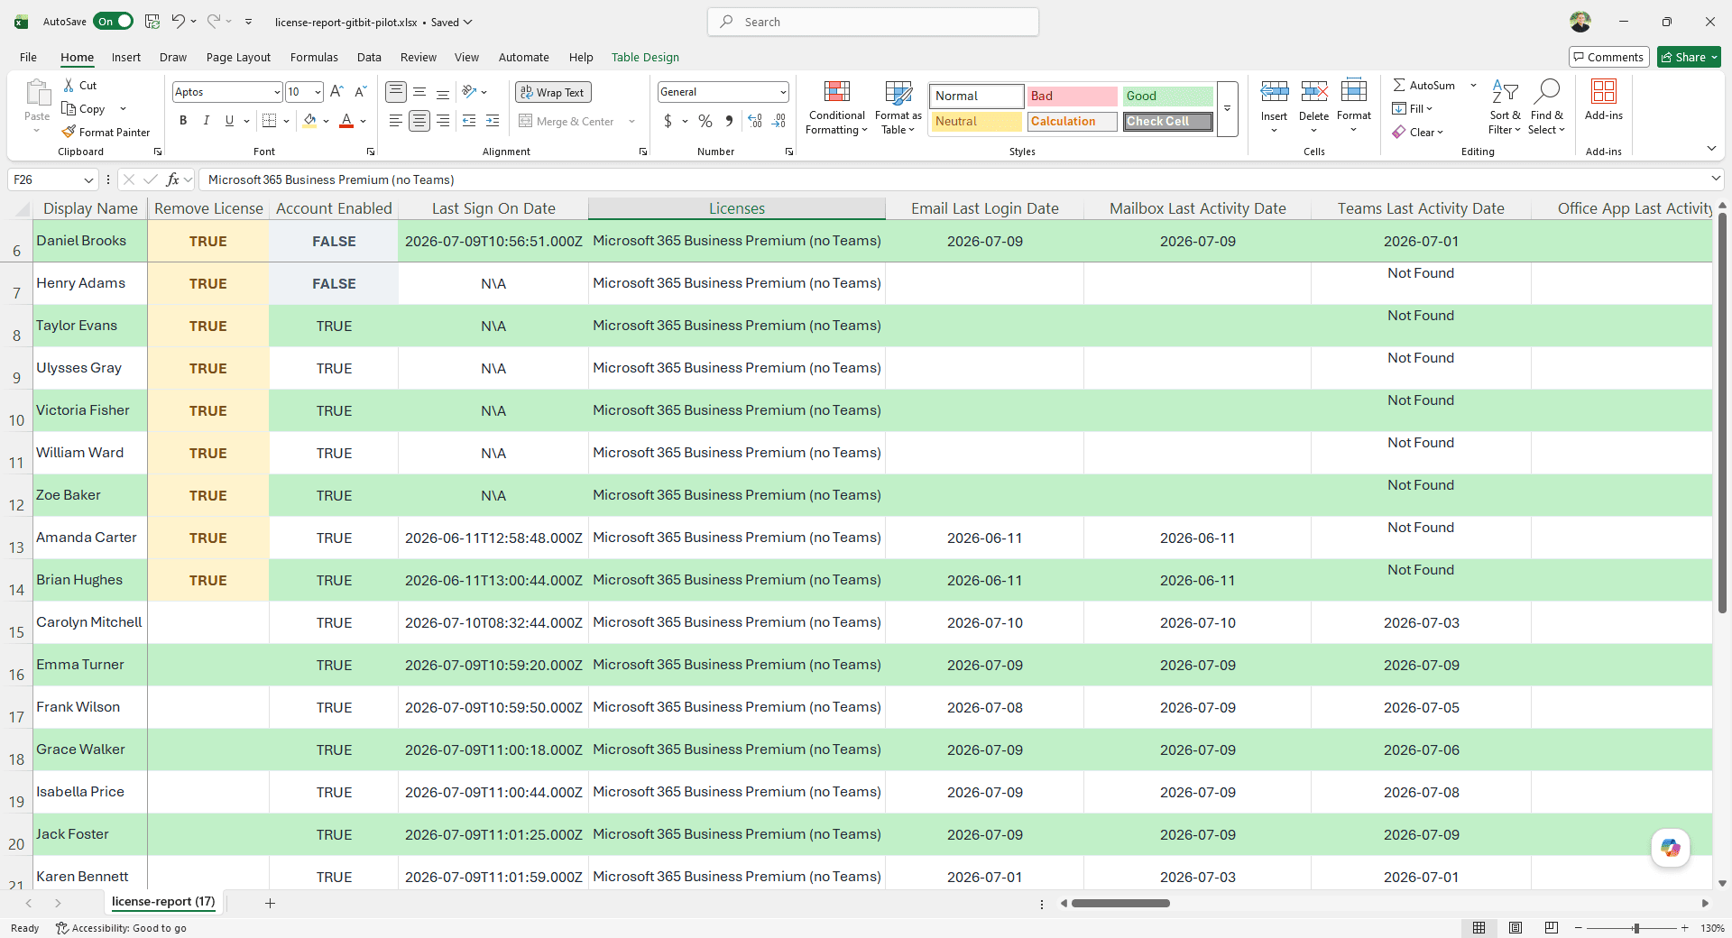Open the Find & Select menu
Image resolution: width=1732 pixels, height=938 pixels.
pyautogui.click(x=1546, y=108)
